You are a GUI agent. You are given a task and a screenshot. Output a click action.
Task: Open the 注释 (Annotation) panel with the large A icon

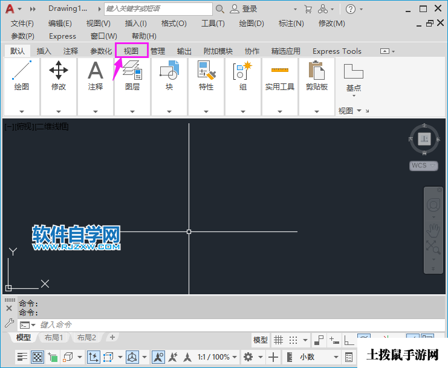click(x=96, y=70)
